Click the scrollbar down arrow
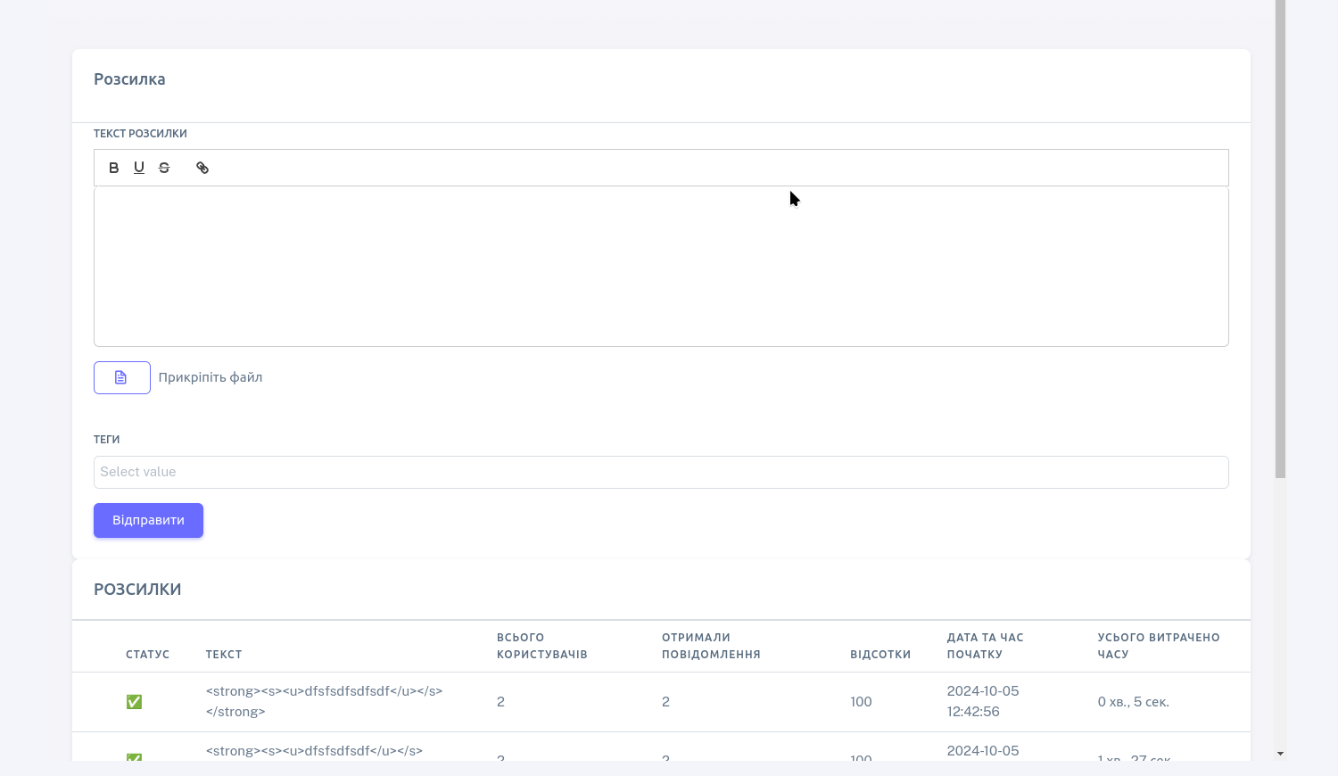The height and width of the screenshot is (776, 1338). click(x=1280, y=754)
